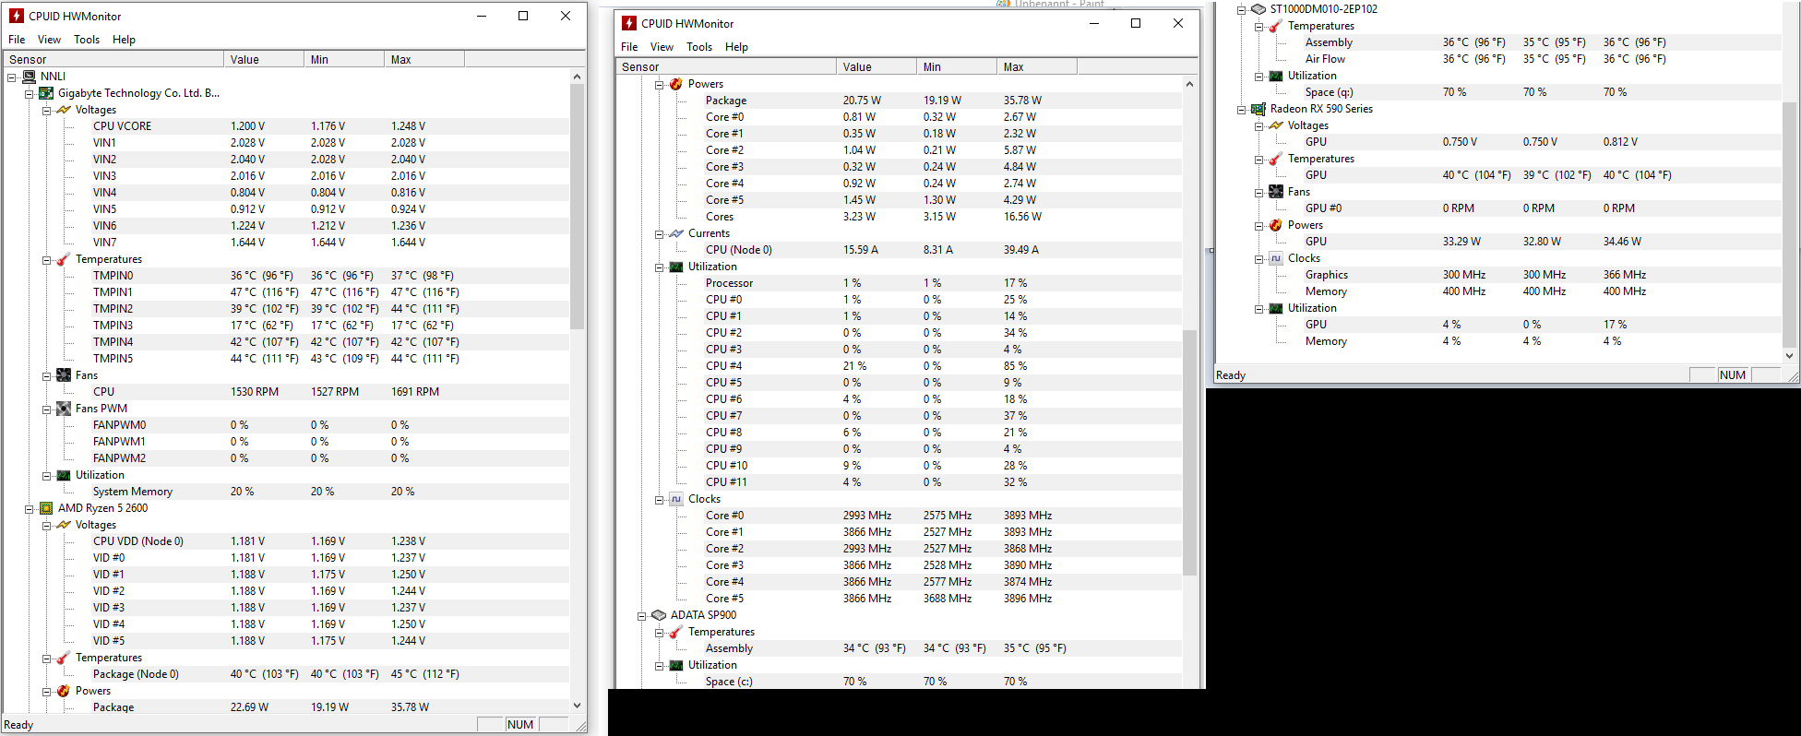The image size is (1801, 736).
Task: Click the ADATA SP900 drive icon
Action: pyautogui.click(x=659, y=615)
